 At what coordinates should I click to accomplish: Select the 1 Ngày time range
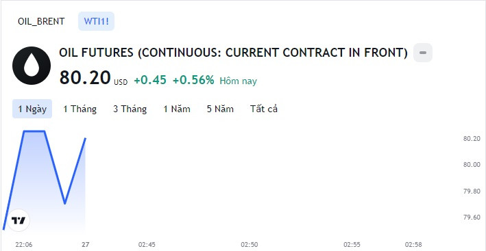point(32,109)
